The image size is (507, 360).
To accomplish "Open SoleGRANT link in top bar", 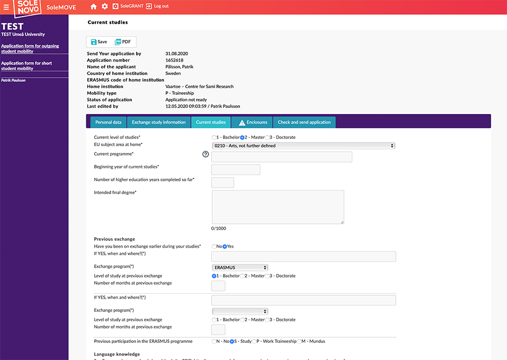I will [x=131, y=6].
